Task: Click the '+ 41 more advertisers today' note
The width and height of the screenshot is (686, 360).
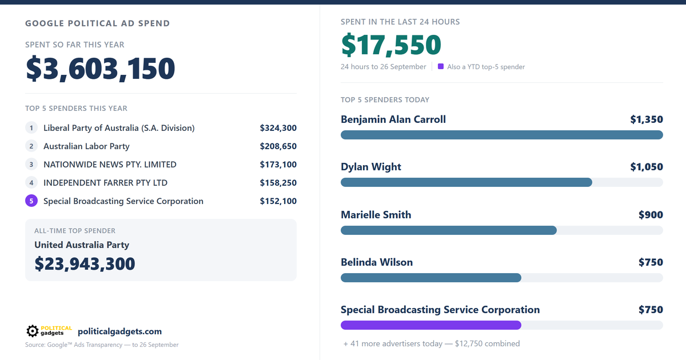Action: tap(432, 343)
